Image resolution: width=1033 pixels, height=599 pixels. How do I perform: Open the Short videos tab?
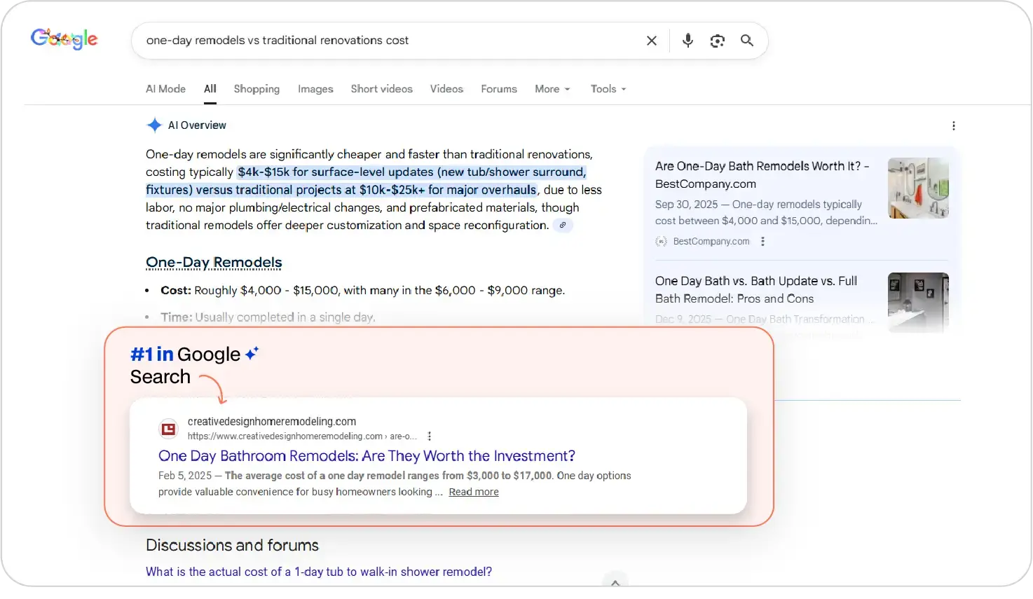pyautogui.click(x=381, y=89)
